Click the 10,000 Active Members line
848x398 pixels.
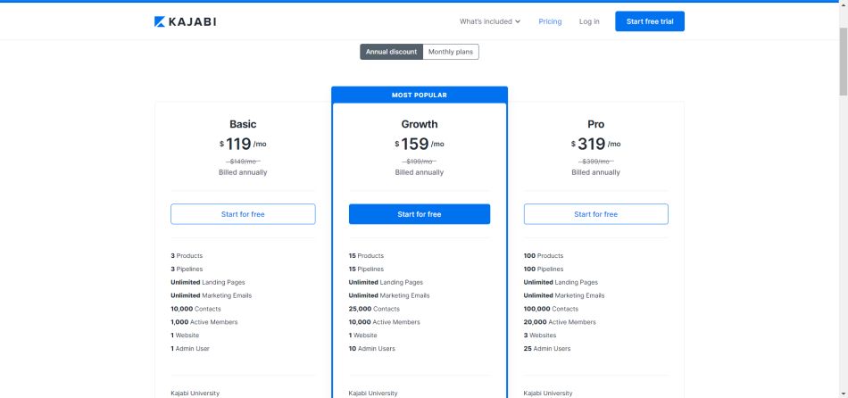384,322
